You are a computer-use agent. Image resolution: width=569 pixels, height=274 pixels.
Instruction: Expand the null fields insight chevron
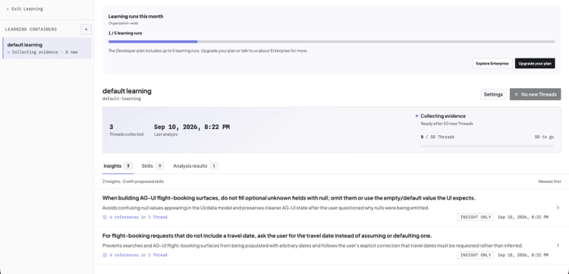click(558, 207)
